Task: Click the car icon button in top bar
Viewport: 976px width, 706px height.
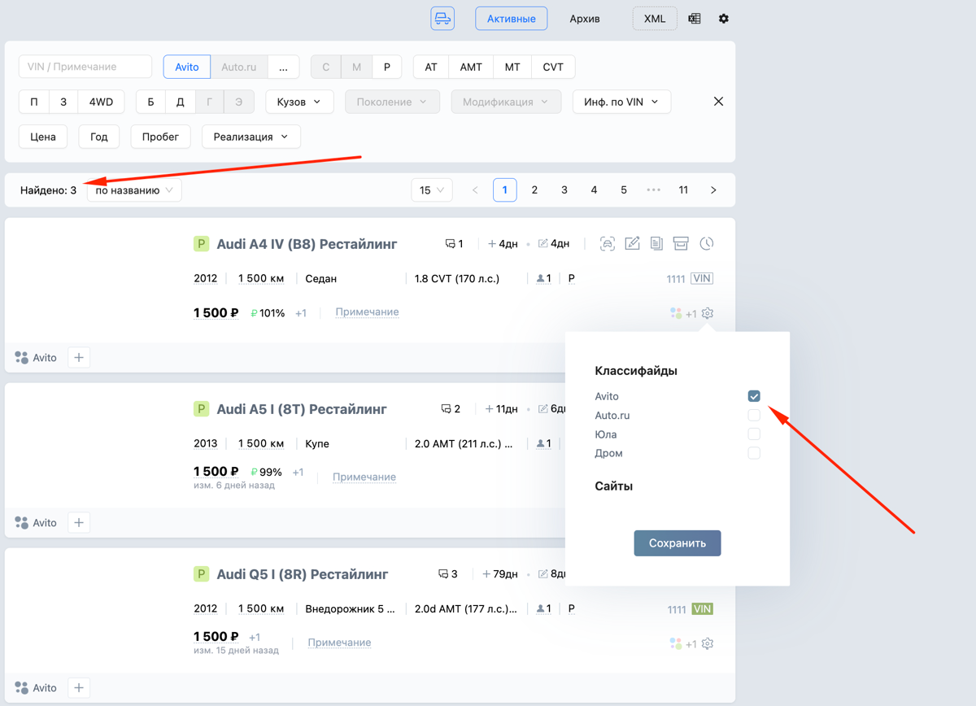Action: point(442,19)
